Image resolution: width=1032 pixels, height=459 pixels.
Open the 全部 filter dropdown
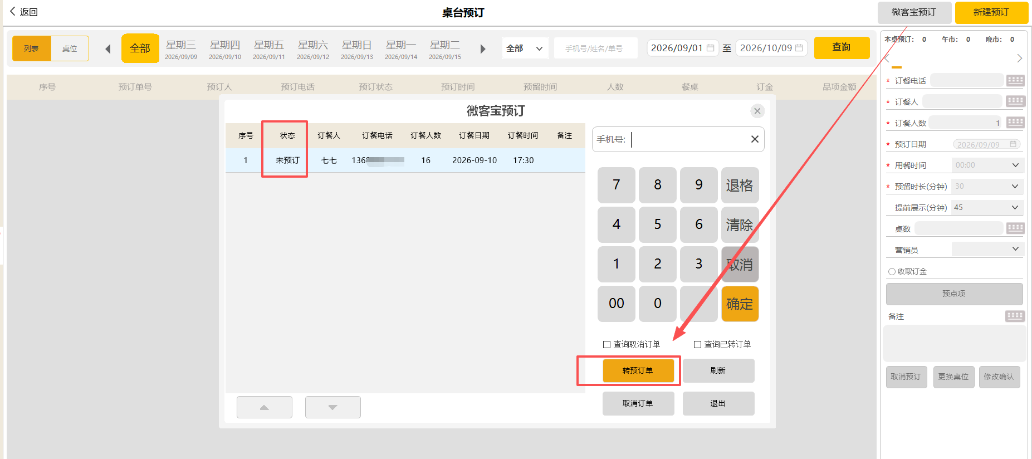525,48
